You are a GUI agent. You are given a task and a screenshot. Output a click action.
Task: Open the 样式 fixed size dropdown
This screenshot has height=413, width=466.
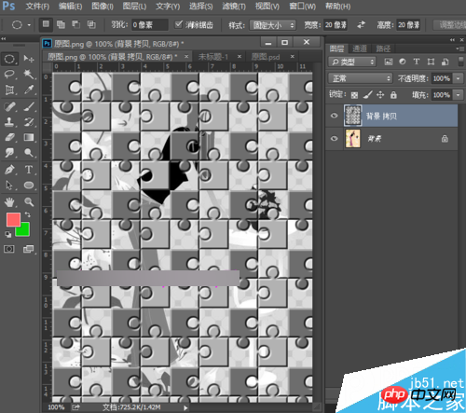click(x=272, y=25)
